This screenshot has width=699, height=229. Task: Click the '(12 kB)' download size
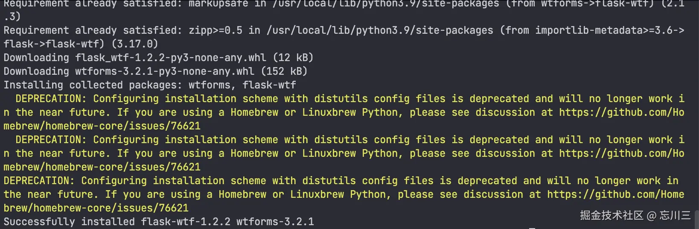pyautogui.click(x=293, y=58)
